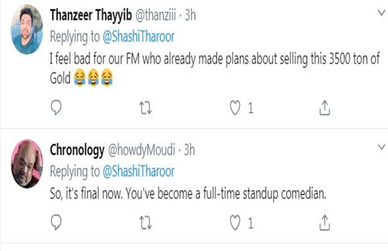
Task: Open the Chronology display name link
Action: click(76, 150)
